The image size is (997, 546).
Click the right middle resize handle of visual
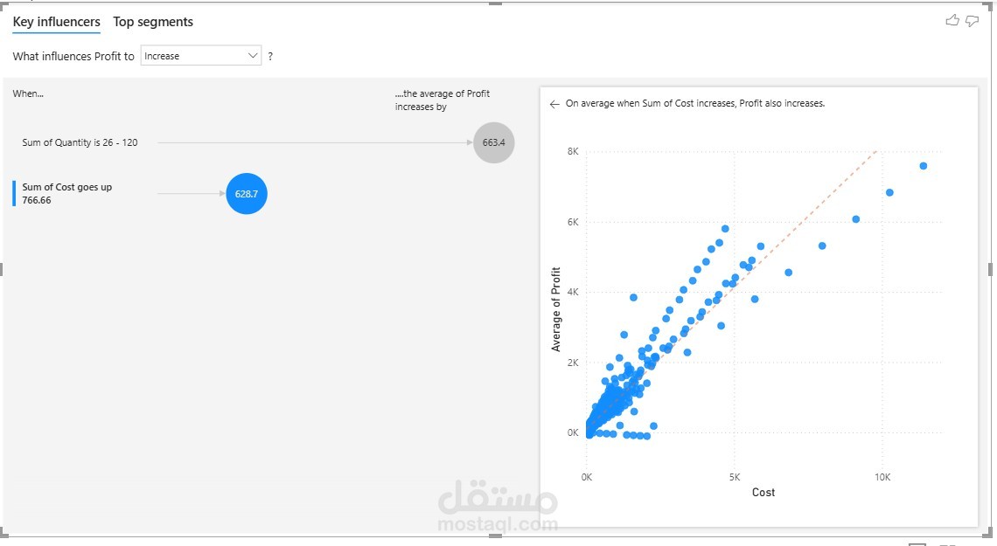(991, 269)
